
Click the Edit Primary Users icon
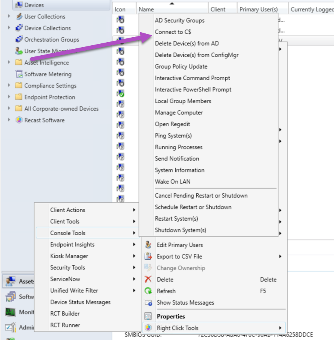[148, 245]
